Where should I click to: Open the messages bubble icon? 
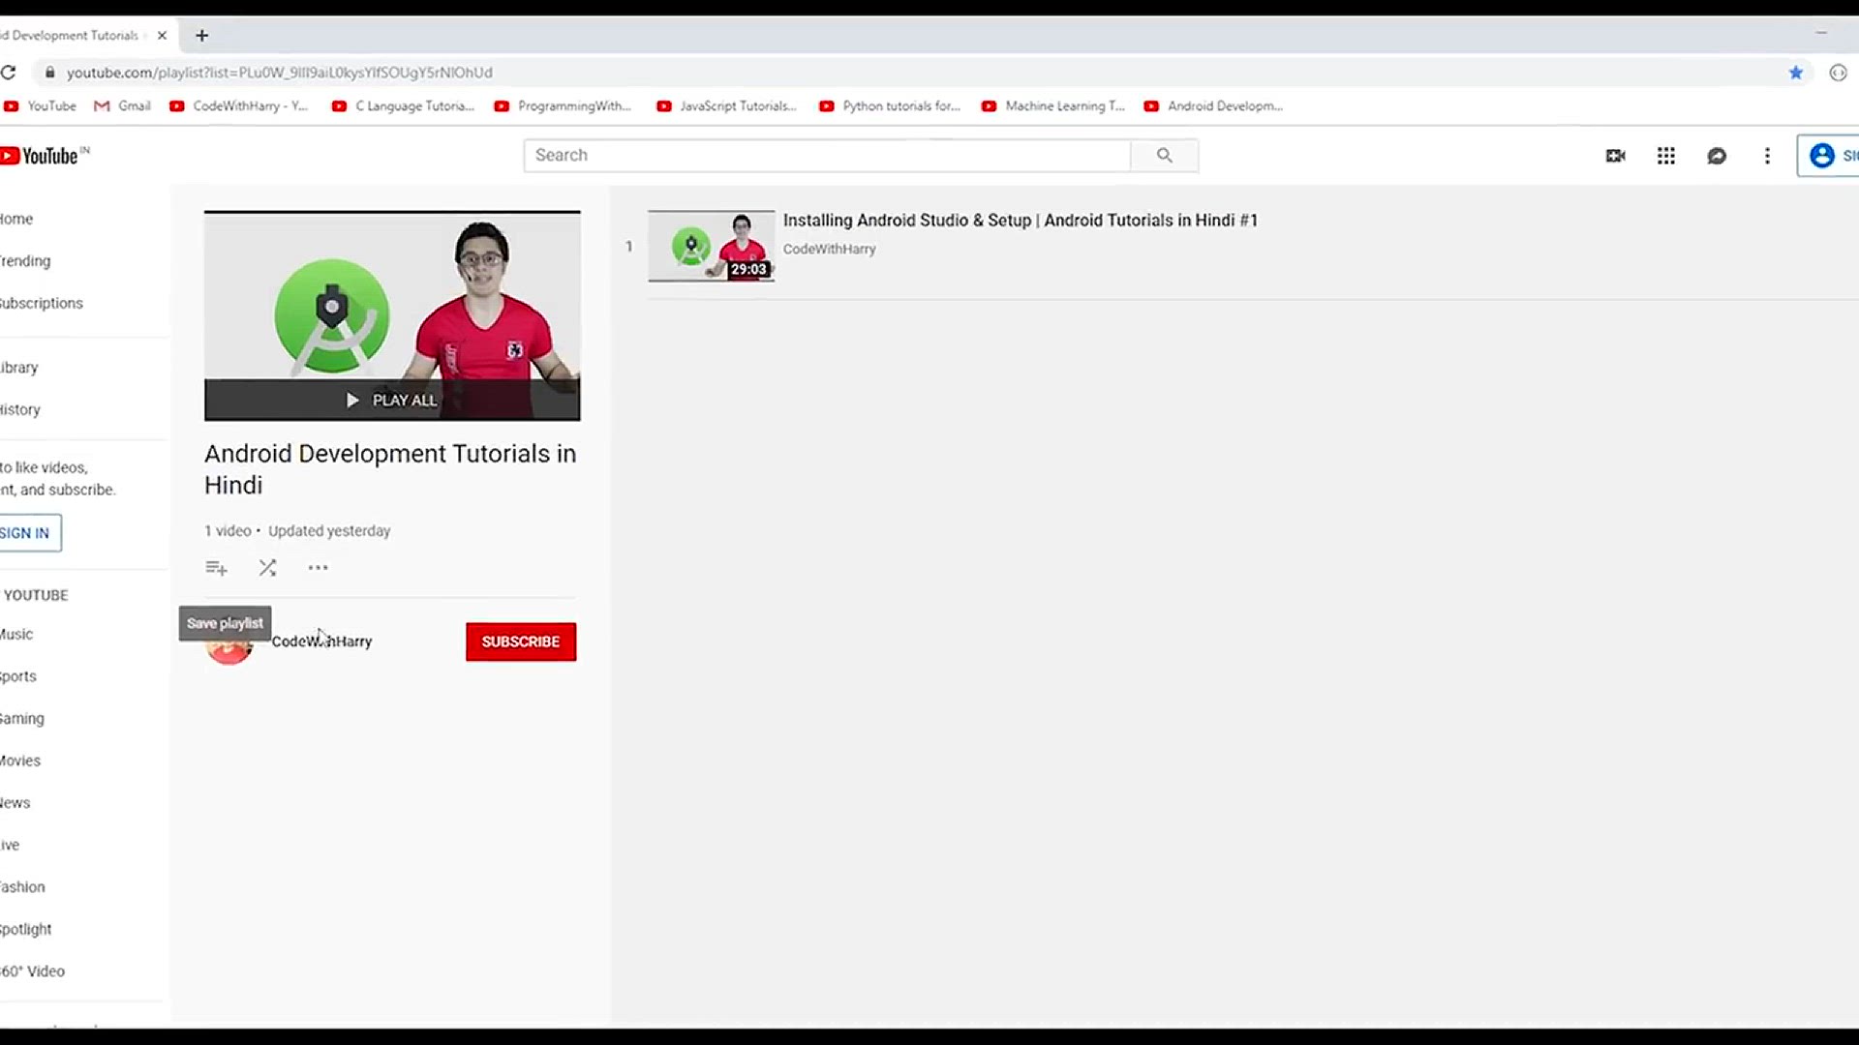(x=1717, y=156)
